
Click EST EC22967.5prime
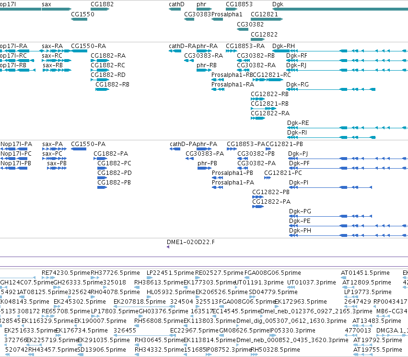click(194, 331)
